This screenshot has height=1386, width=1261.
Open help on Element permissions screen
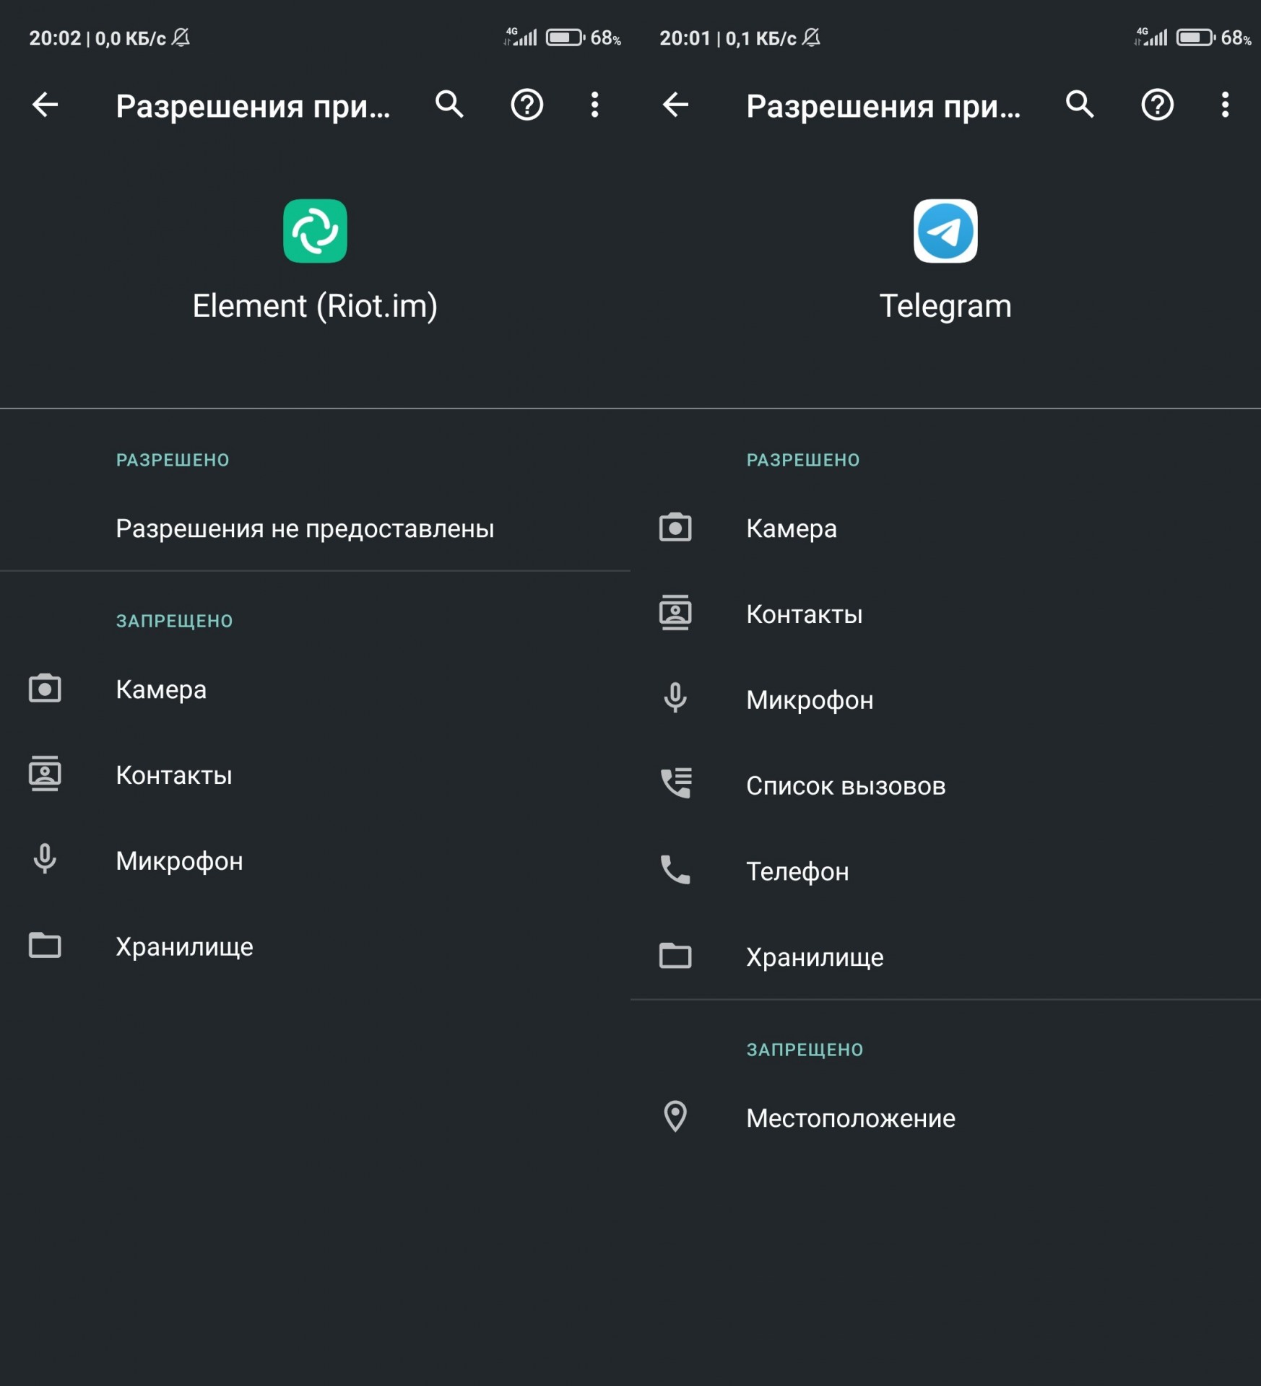(526, 105)
